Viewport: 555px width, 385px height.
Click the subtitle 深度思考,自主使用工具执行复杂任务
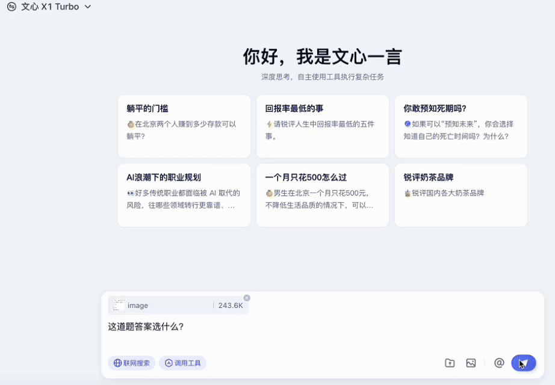323,77
